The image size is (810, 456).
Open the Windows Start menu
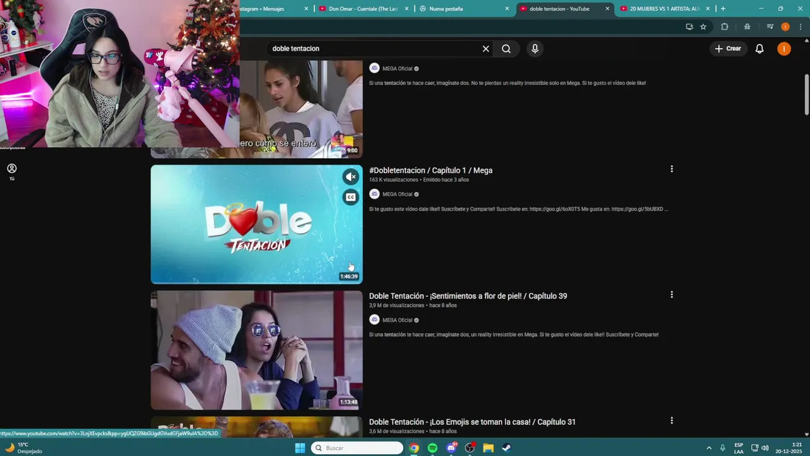point(300,448)
